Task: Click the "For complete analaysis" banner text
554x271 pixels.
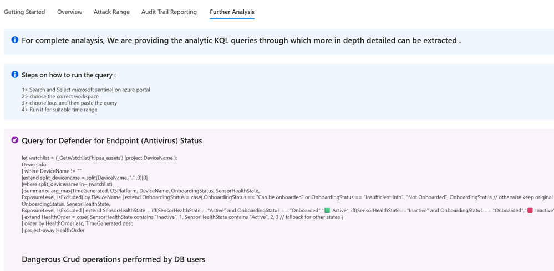Action: point(241,40)
